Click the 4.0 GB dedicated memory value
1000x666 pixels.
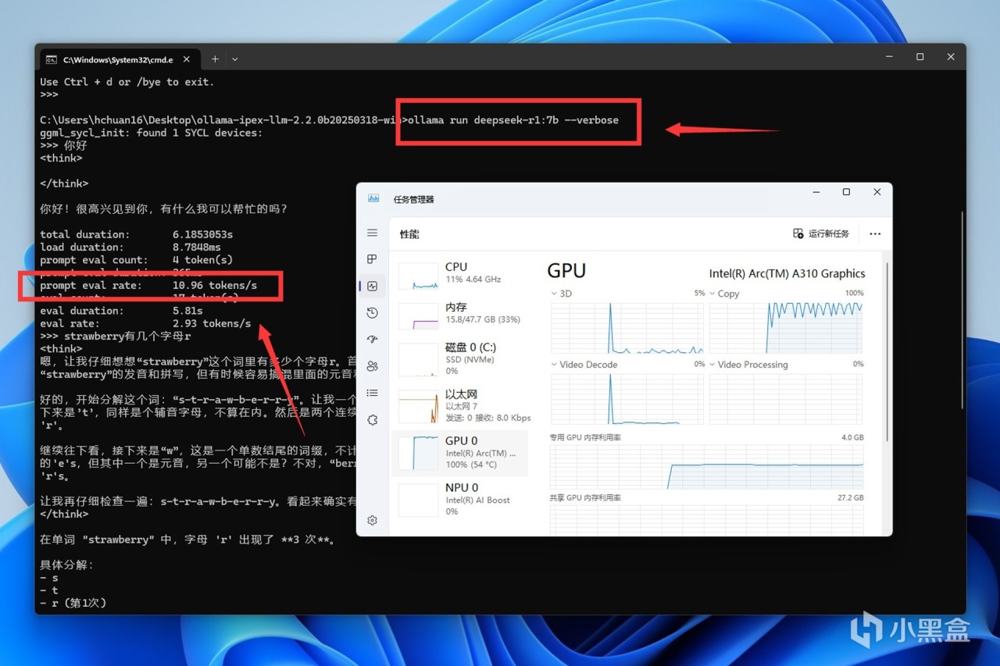(x=852, y=437)
